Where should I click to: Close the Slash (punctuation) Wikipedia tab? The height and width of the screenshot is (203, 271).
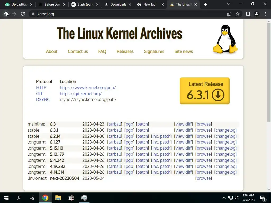(97, 4)
